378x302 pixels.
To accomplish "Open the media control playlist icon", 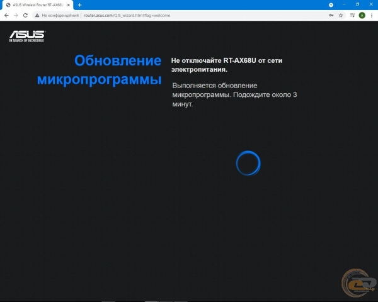I will pos(352,15).
